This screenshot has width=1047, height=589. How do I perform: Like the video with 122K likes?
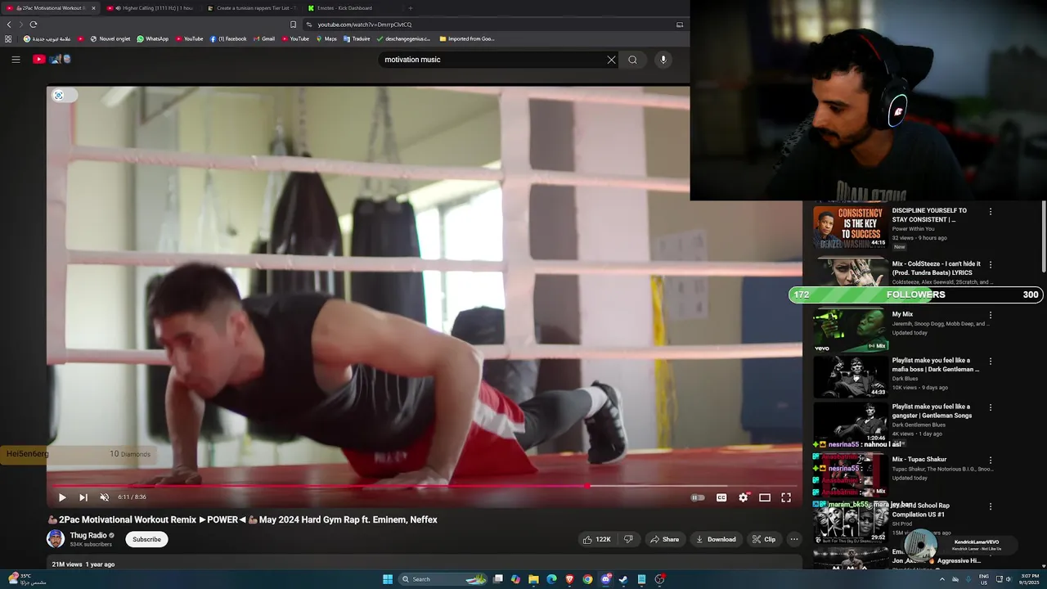pyautogui.click(x=596, y=539)
